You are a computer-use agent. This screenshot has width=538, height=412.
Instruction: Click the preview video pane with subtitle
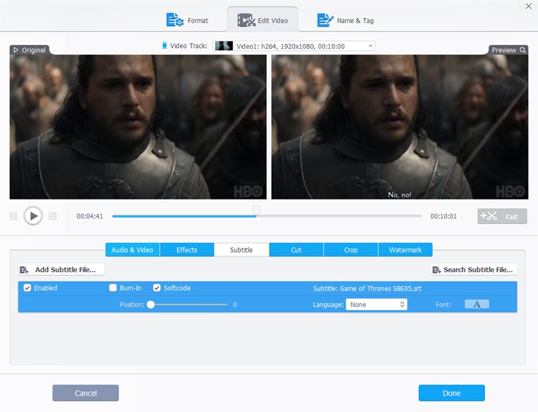[400, 127]
